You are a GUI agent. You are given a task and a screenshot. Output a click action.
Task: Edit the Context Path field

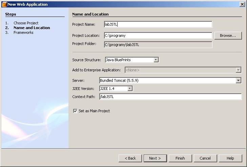170,97
